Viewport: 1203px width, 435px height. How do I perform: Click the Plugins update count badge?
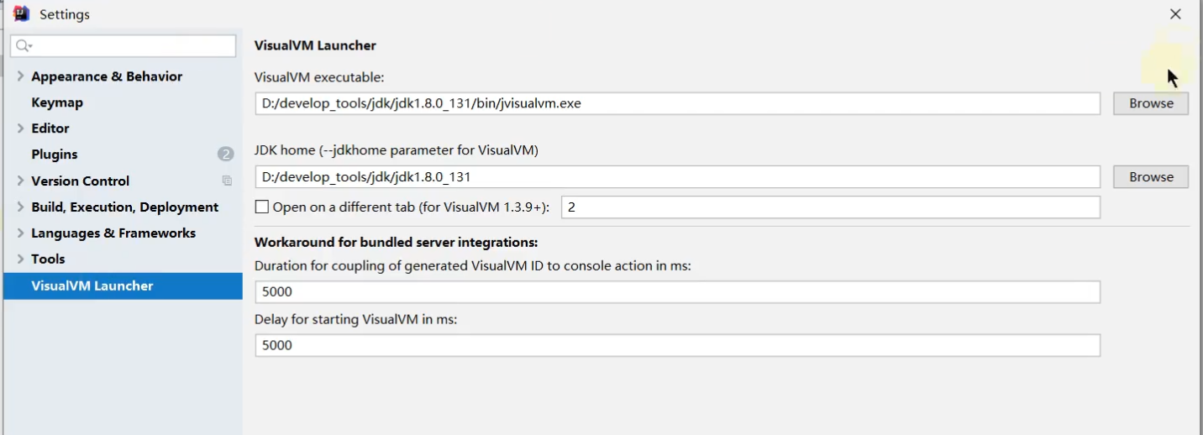(x=225, y=154)
